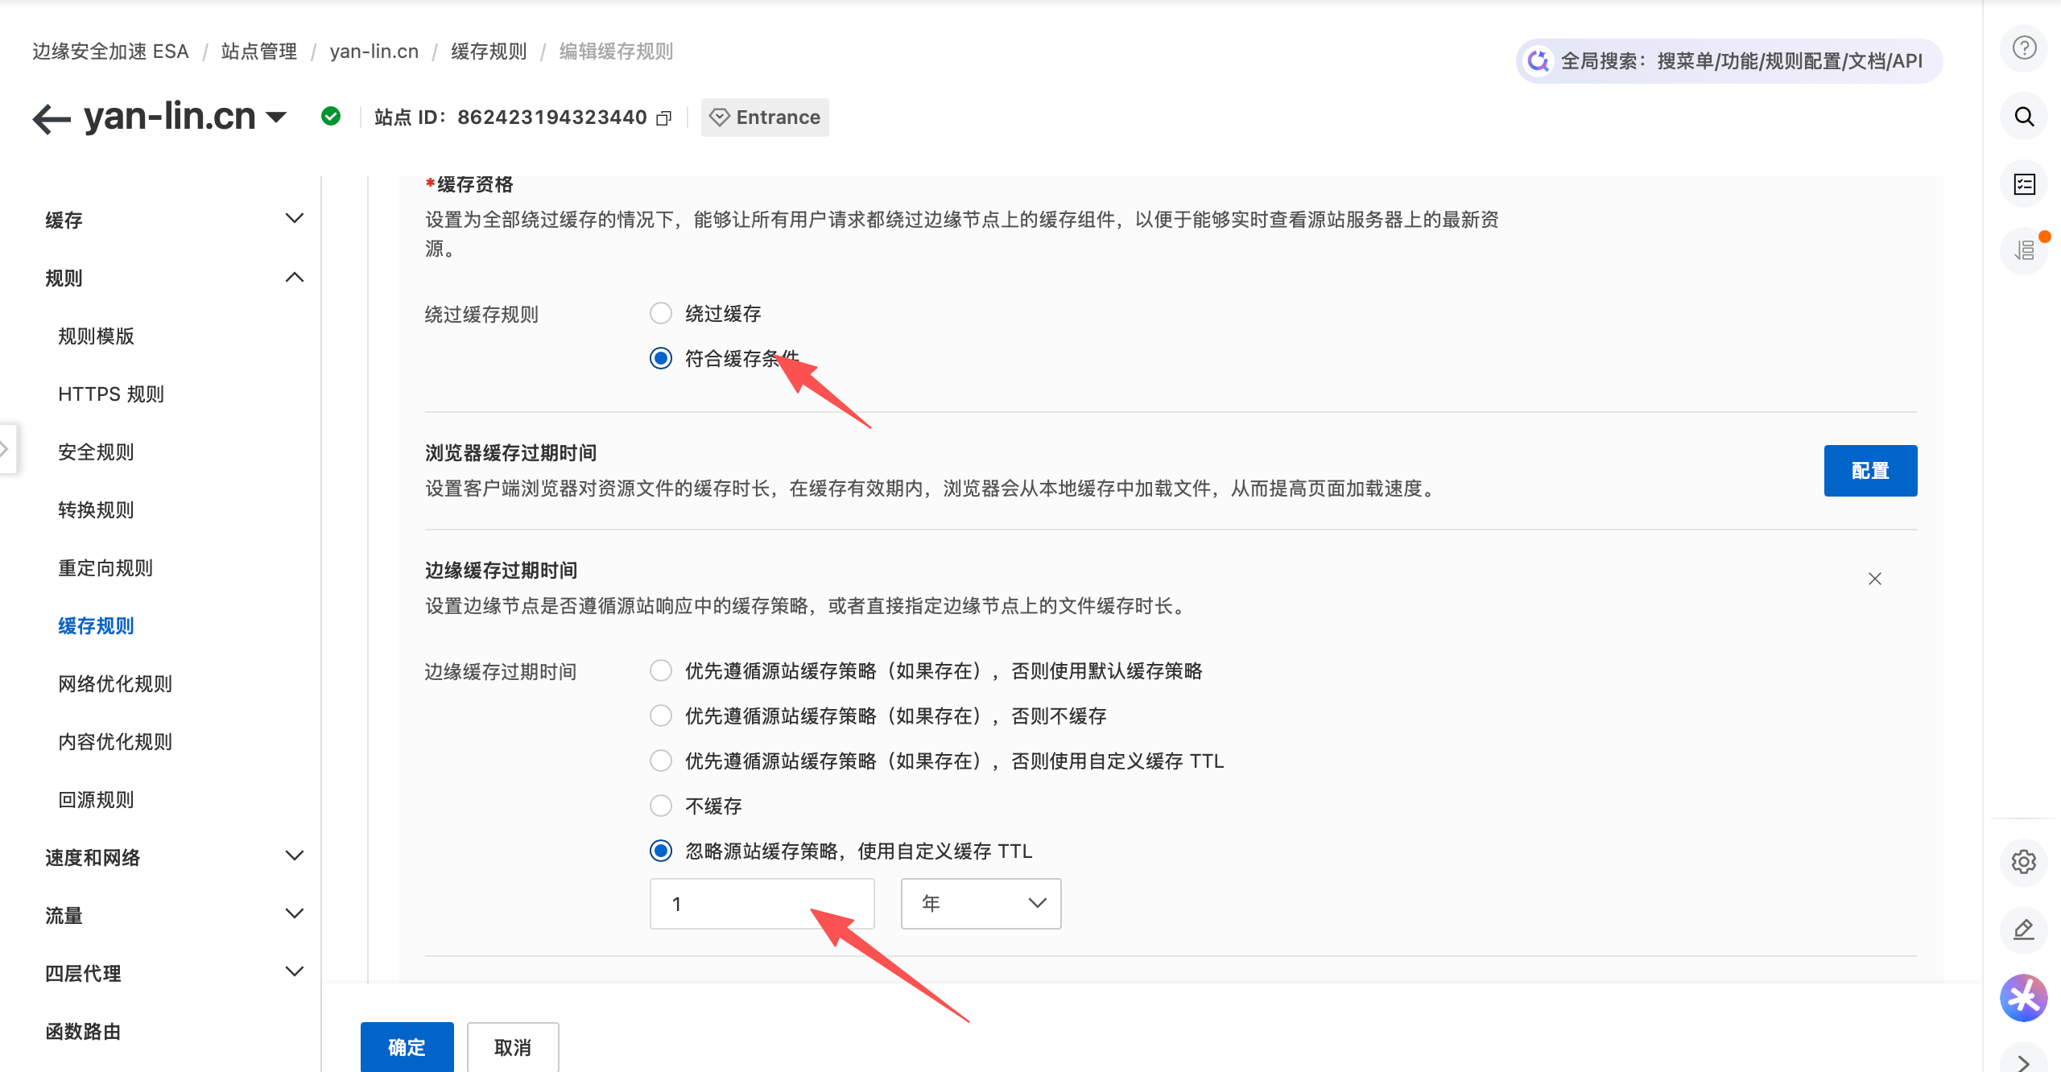Viewport: 2061px width, 1072px height.
Task: Click the green site status check icon
Action: 331,117
